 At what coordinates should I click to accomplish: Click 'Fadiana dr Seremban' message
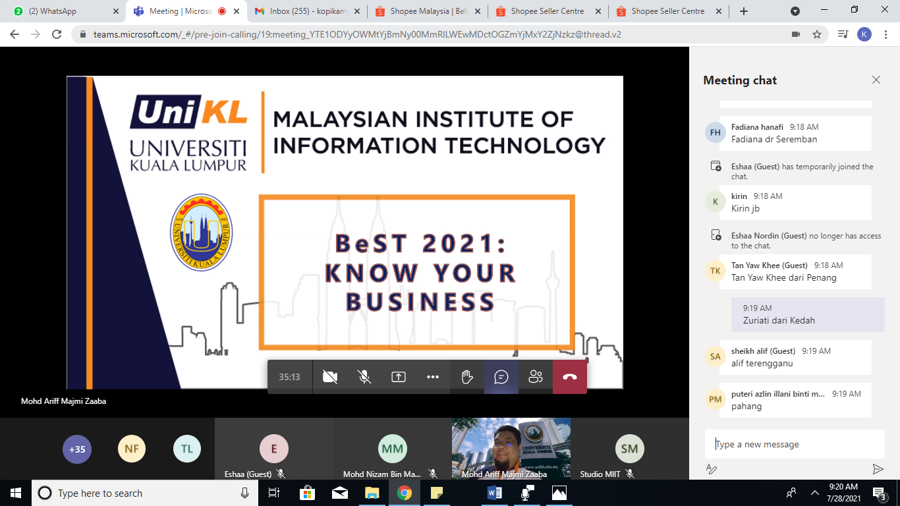click(774, 139)
